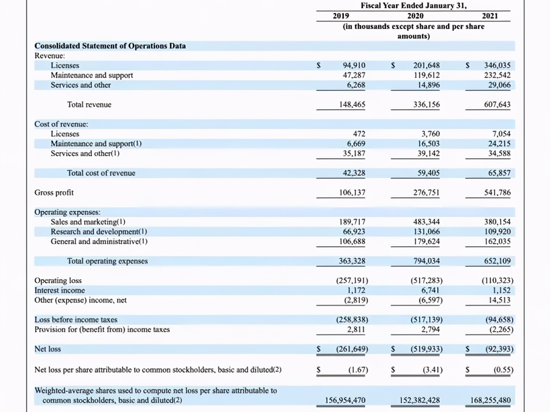Select the "Operating expenses:" section label

point(67,212)
